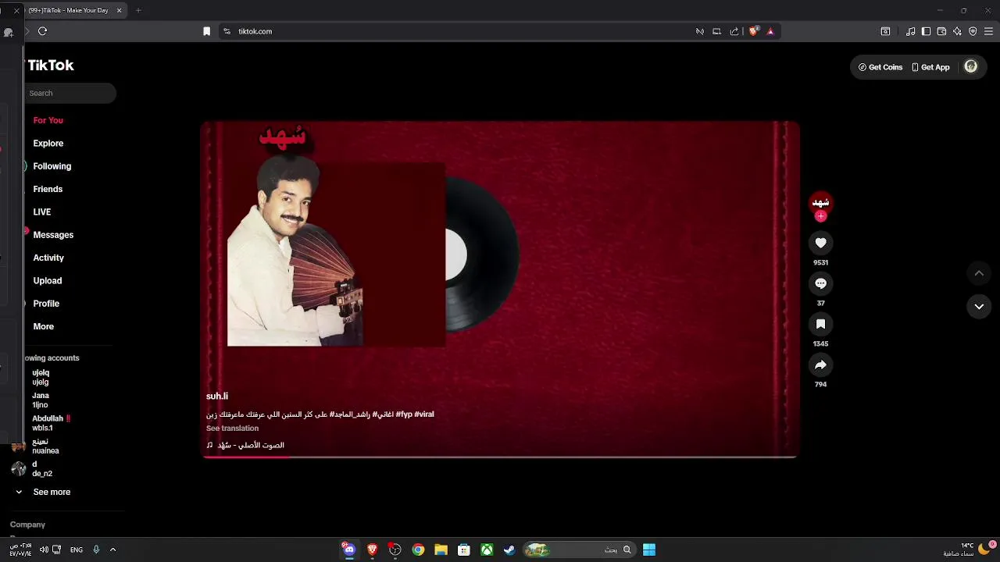Open Activity in the sidebar
This screenshot has width=1000, height=562.
[x=48, y=258]
